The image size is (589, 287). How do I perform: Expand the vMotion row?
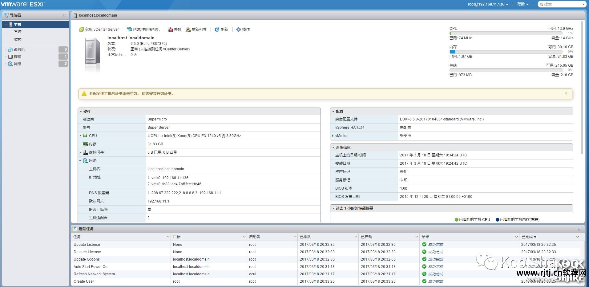click(333, 136)
